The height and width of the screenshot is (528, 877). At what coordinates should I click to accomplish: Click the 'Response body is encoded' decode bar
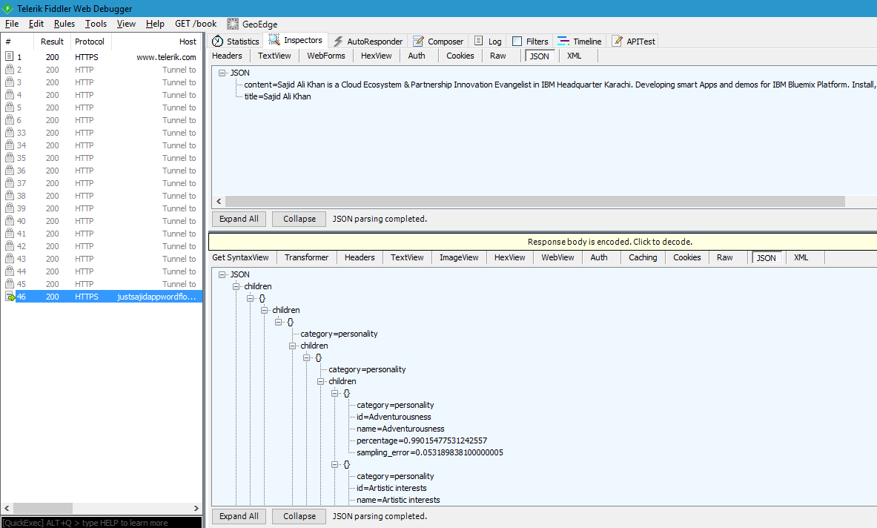point(543,242)
